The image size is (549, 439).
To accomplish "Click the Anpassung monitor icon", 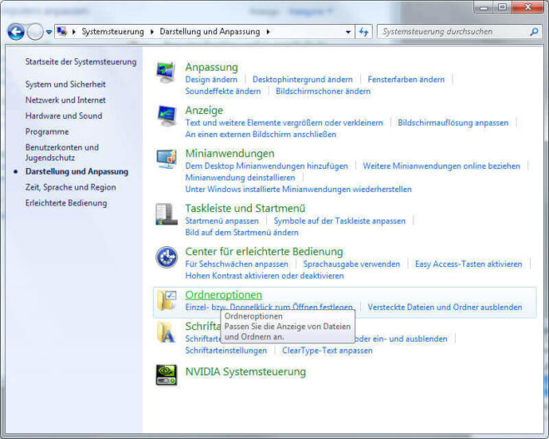I will (166, 72).
